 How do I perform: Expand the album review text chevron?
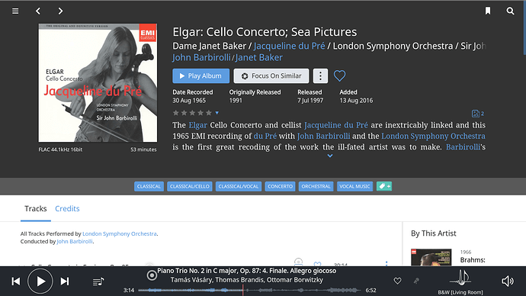330,156
